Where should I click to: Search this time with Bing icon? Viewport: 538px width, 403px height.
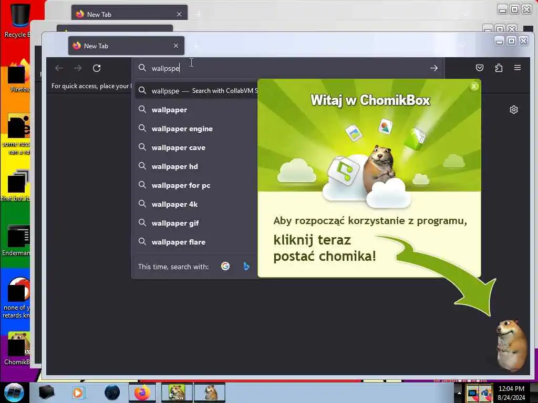click(246, 266)
